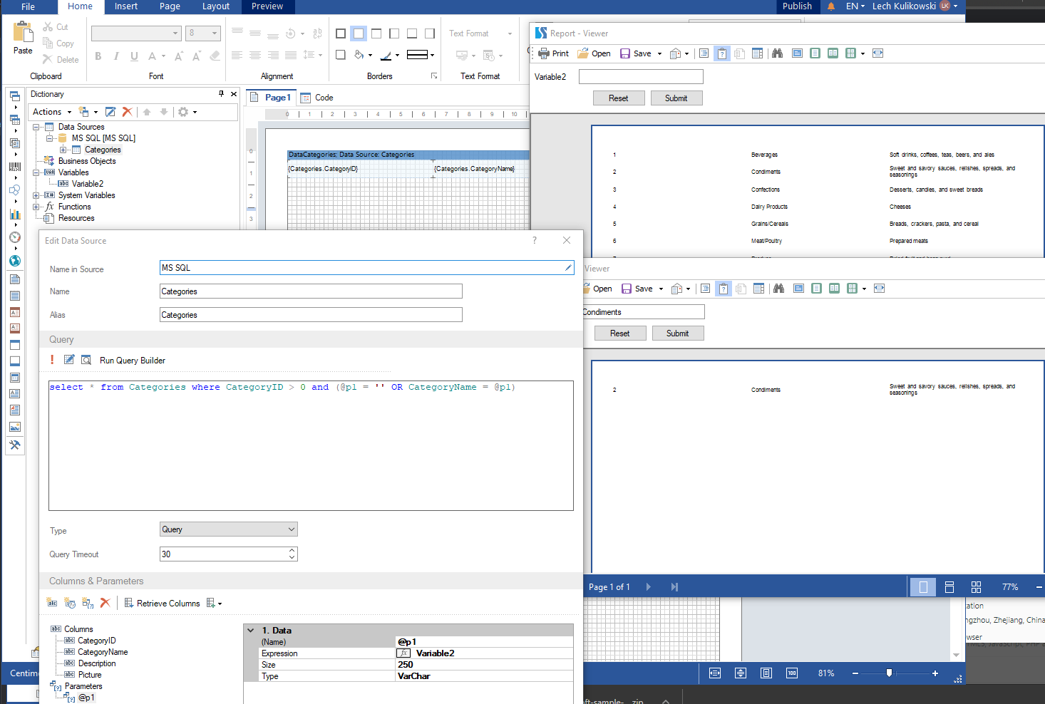Select the Chart tool in the left toolbox
Screen dimensions: 1045x704
pos(15,214)
